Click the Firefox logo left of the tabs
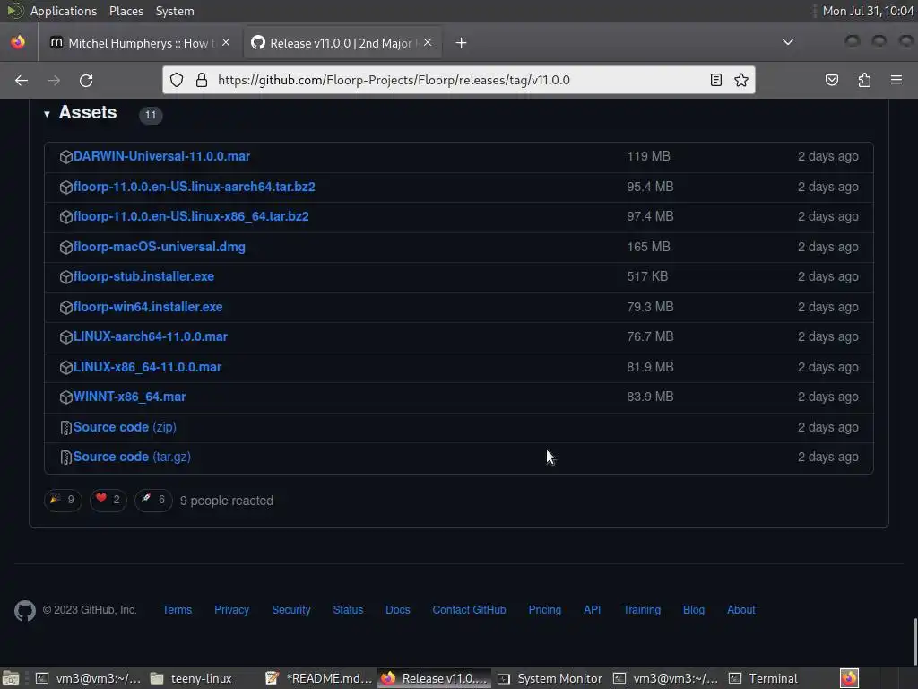Viewport: 918px width, 689px height. [x=18, y=42]
